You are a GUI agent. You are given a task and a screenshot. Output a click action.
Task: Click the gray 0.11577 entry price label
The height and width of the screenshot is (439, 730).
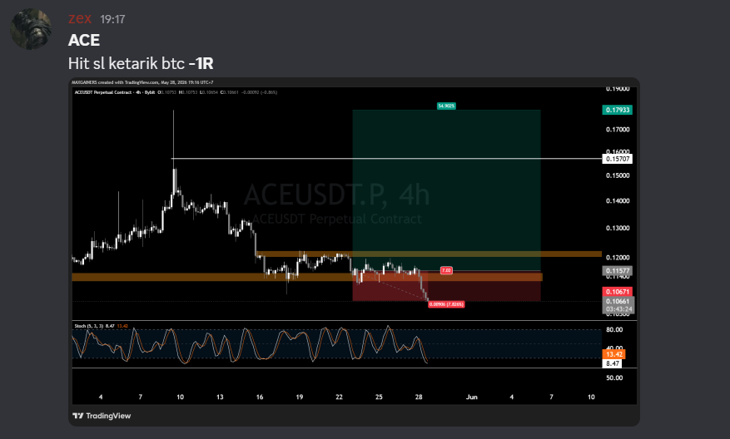618,271
